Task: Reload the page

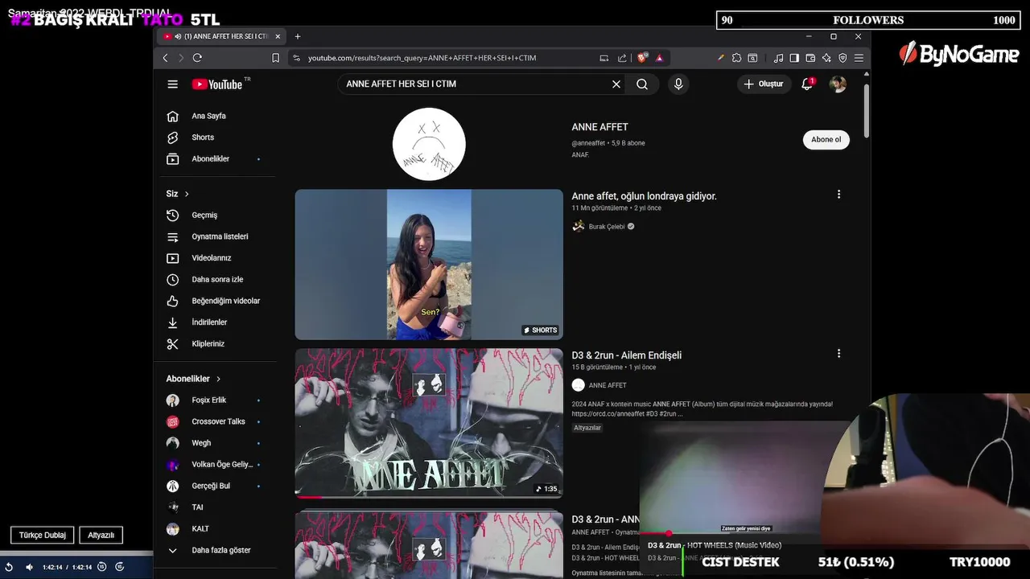Action: (x=197, y=58)
